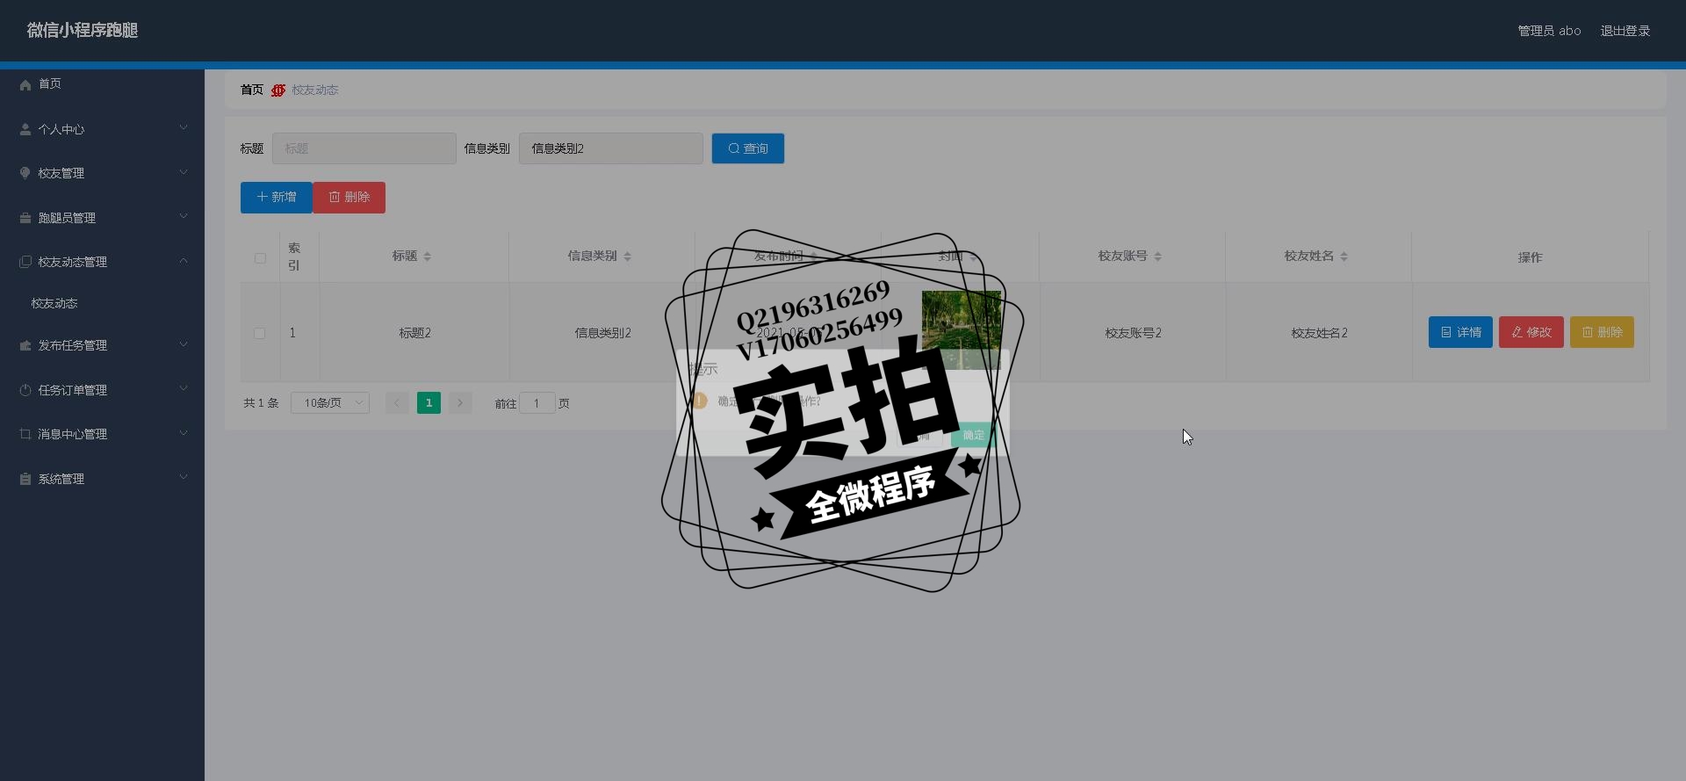
Task: Expand the 校友管理 menu chevron
Action: (184, 172)
